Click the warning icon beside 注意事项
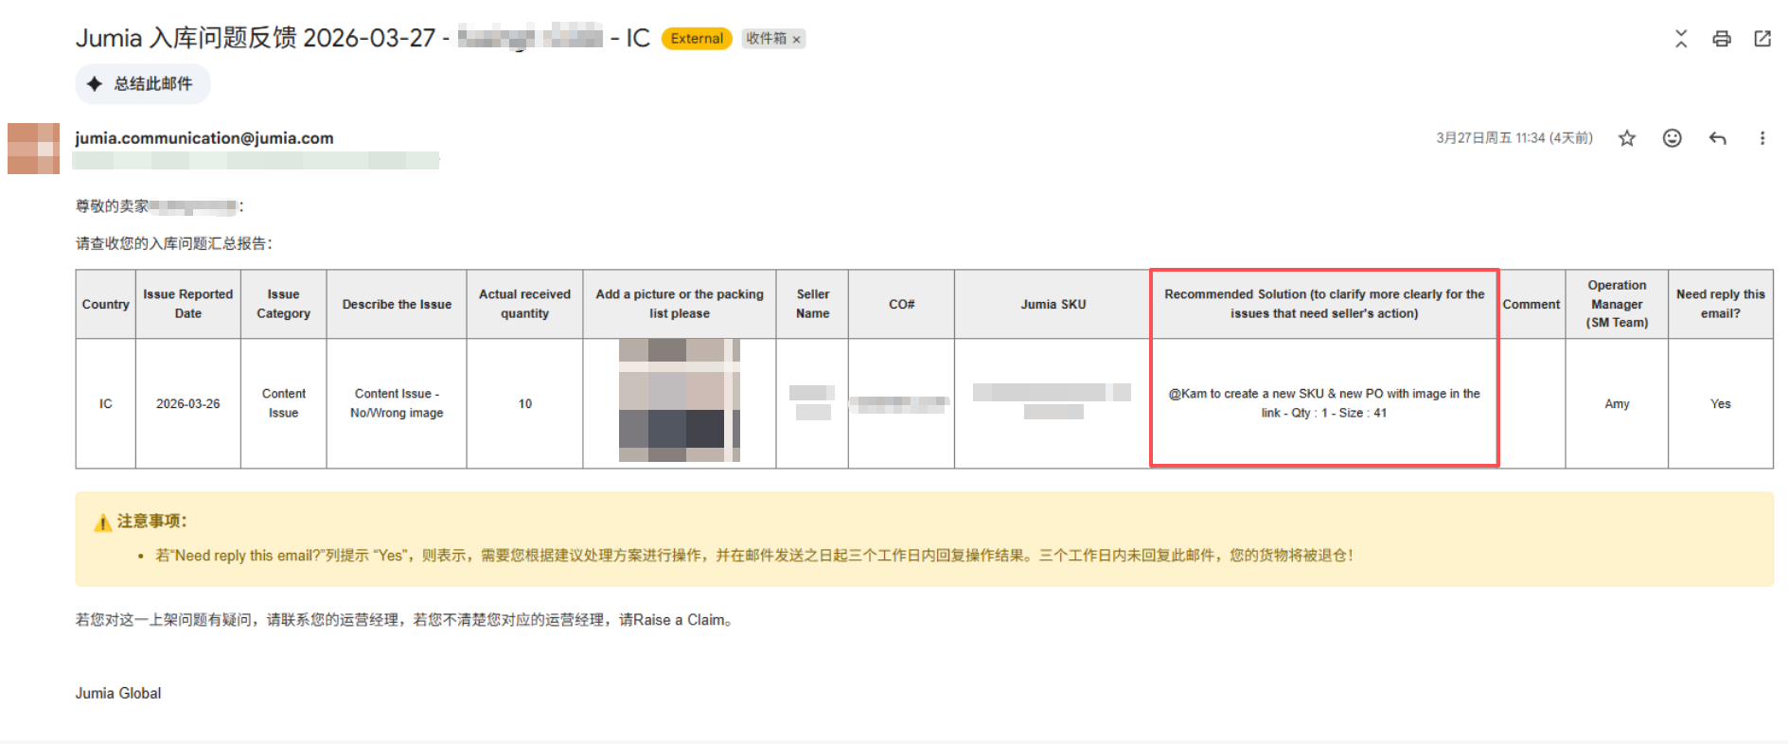The image size is (1788, 744). click(x=103, y=523)
